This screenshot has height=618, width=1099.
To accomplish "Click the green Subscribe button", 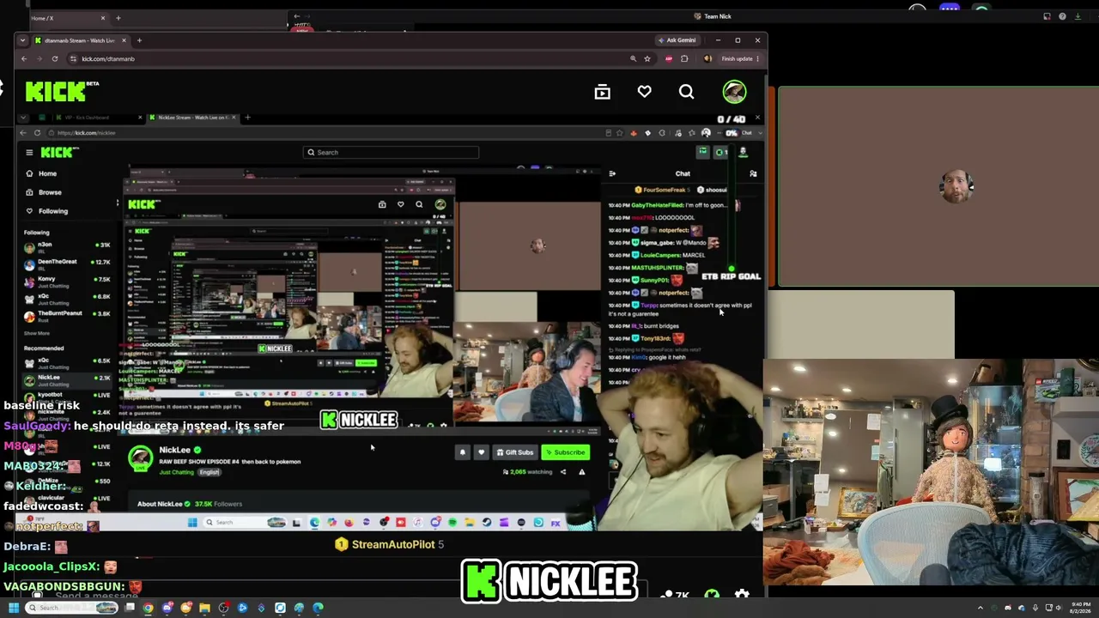I will click(x=565, y=452).
